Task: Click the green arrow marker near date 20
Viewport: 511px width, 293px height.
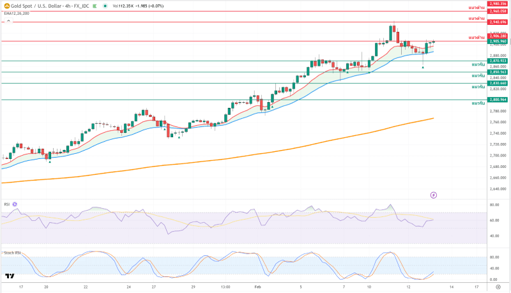Action: click(x=50, y=161)
